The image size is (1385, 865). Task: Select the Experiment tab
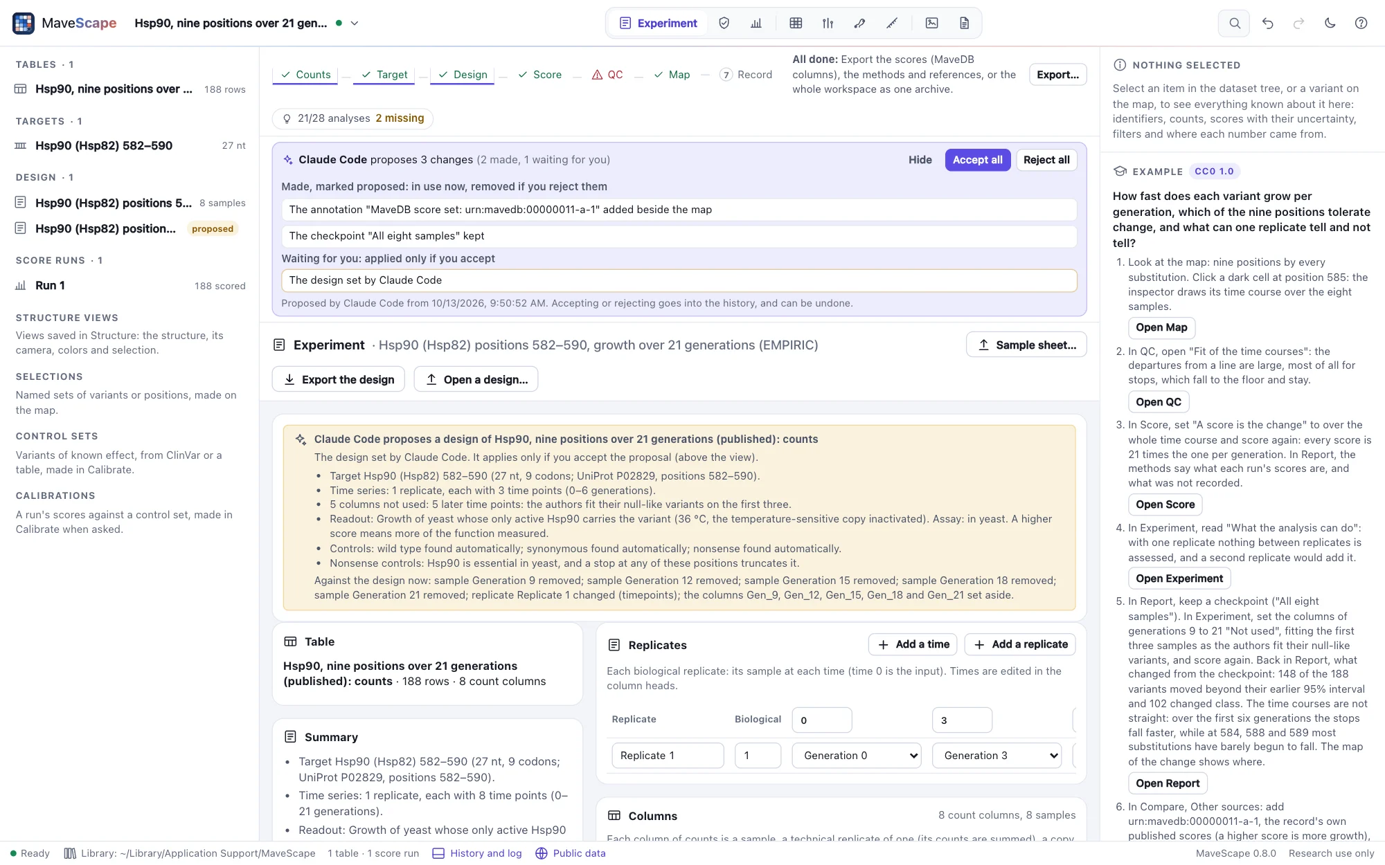point(658,23)
